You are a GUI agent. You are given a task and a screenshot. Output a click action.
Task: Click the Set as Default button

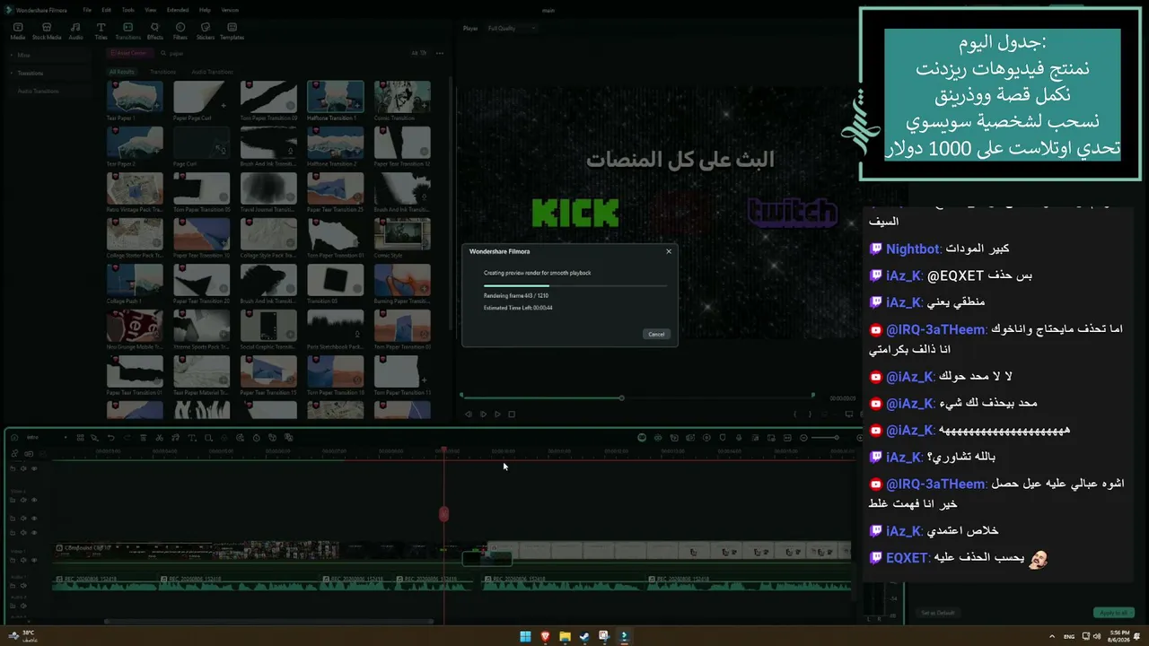click(x=937, y=613)
